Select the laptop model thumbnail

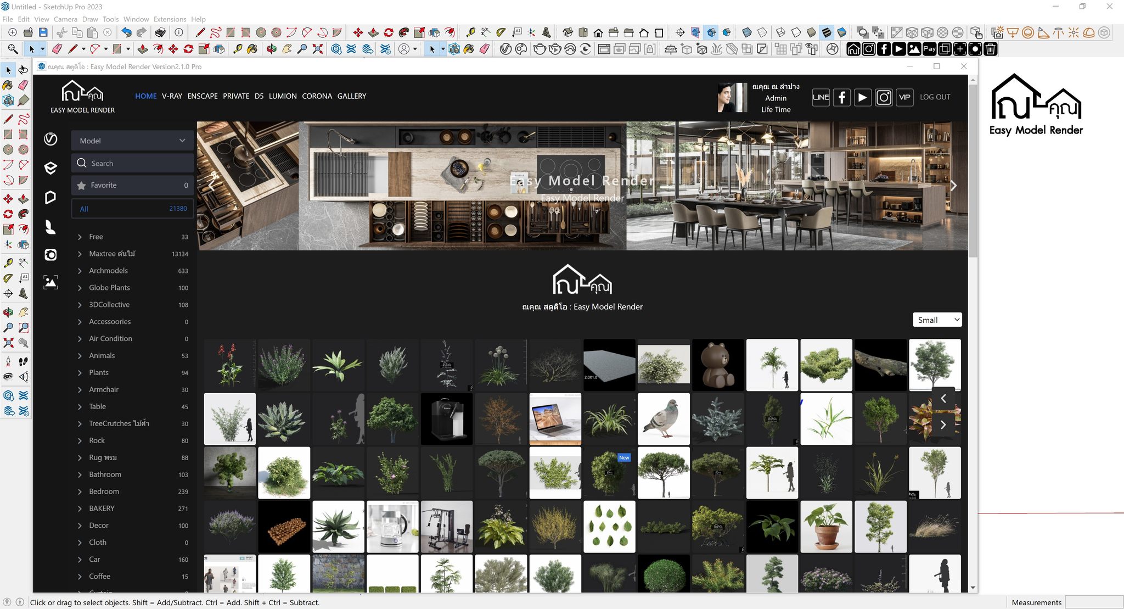555,418
